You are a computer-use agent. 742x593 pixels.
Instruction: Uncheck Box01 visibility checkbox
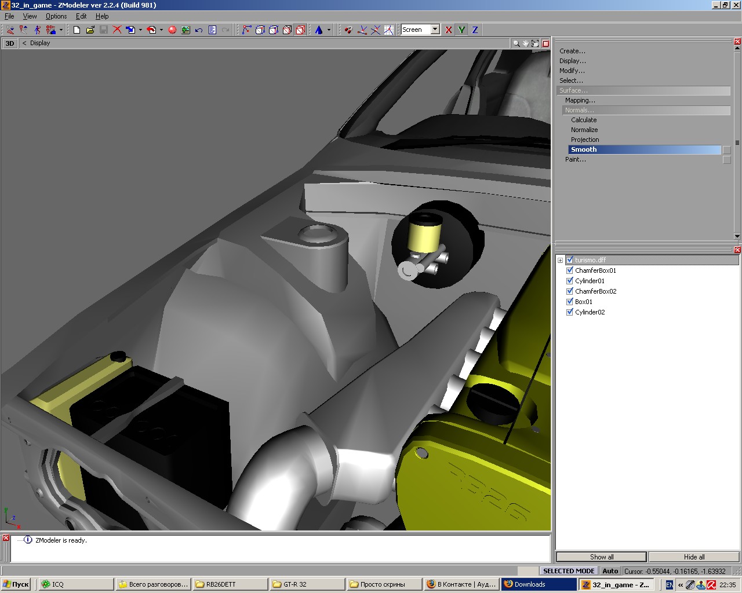(570, 302)
